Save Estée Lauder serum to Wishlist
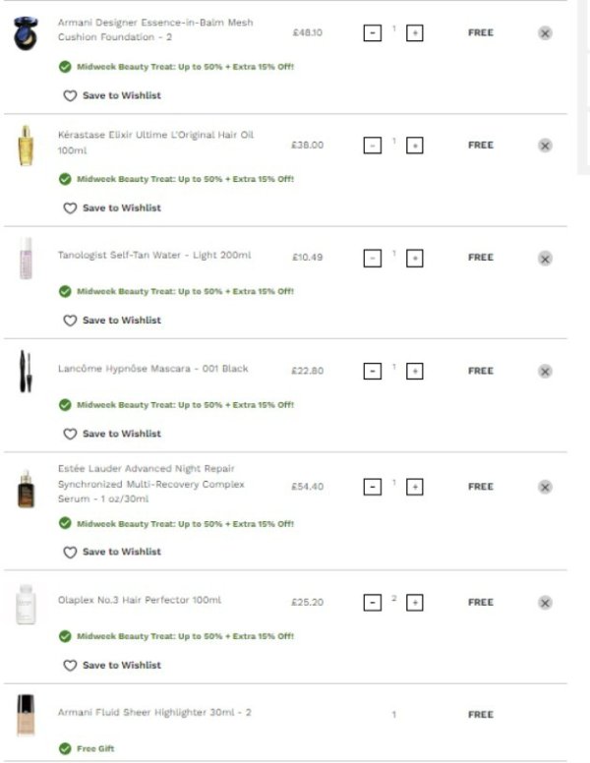The width and height of the screenshot is (590, 763). click(x=112, y=552)
